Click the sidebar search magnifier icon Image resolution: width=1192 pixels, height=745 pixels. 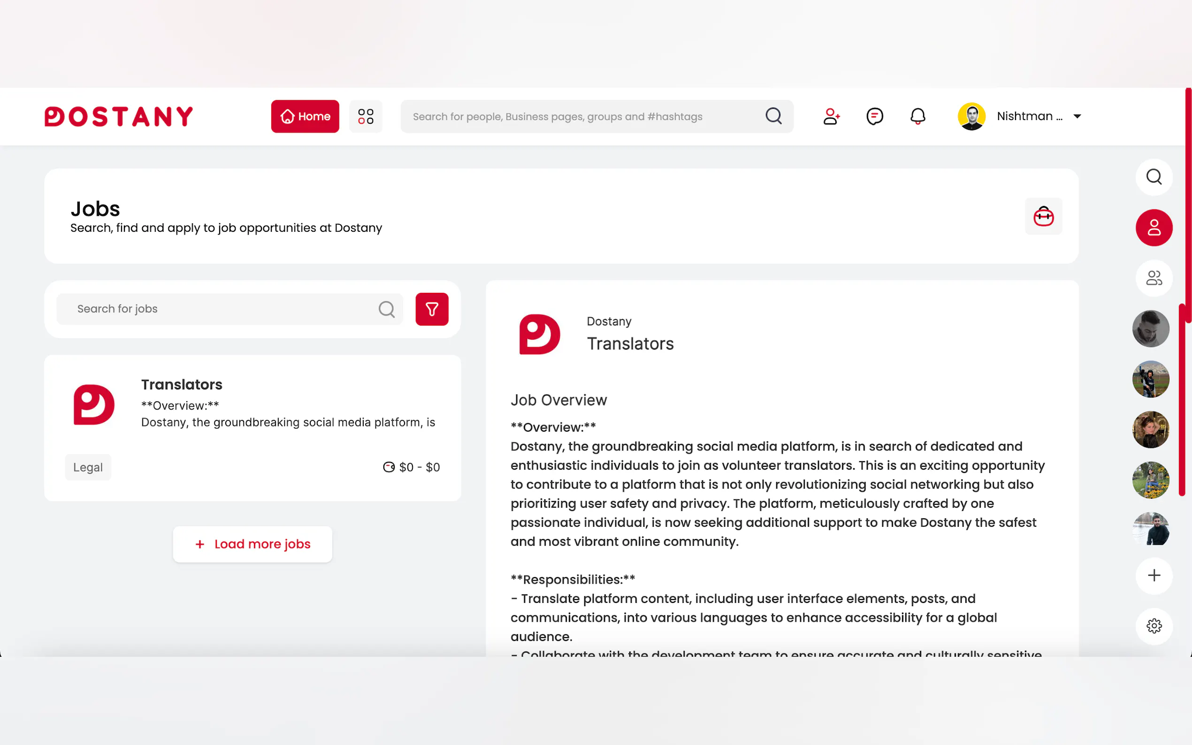click(x=1154, y=177)
